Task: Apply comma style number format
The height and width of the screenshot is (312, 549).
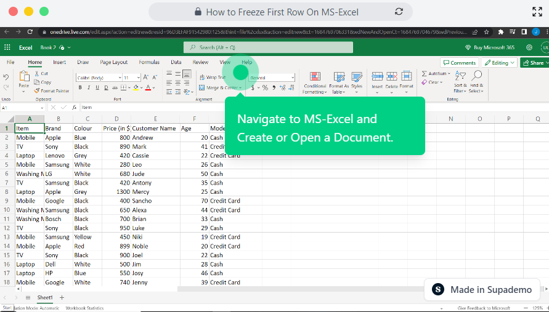Action: (x=274, y=88)
